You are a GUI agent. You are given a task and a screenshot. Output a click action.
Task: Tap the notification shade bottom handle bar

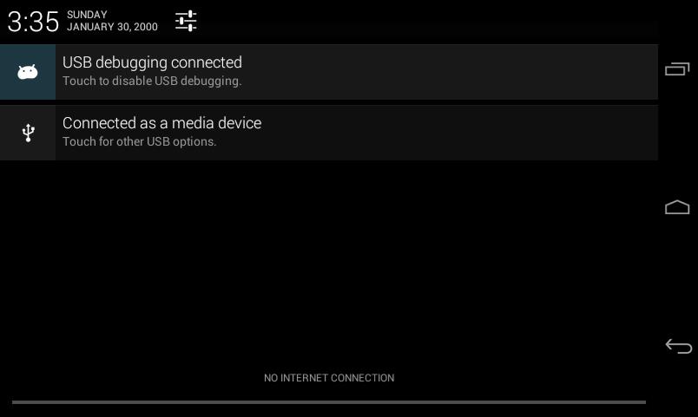pos(329,402)
